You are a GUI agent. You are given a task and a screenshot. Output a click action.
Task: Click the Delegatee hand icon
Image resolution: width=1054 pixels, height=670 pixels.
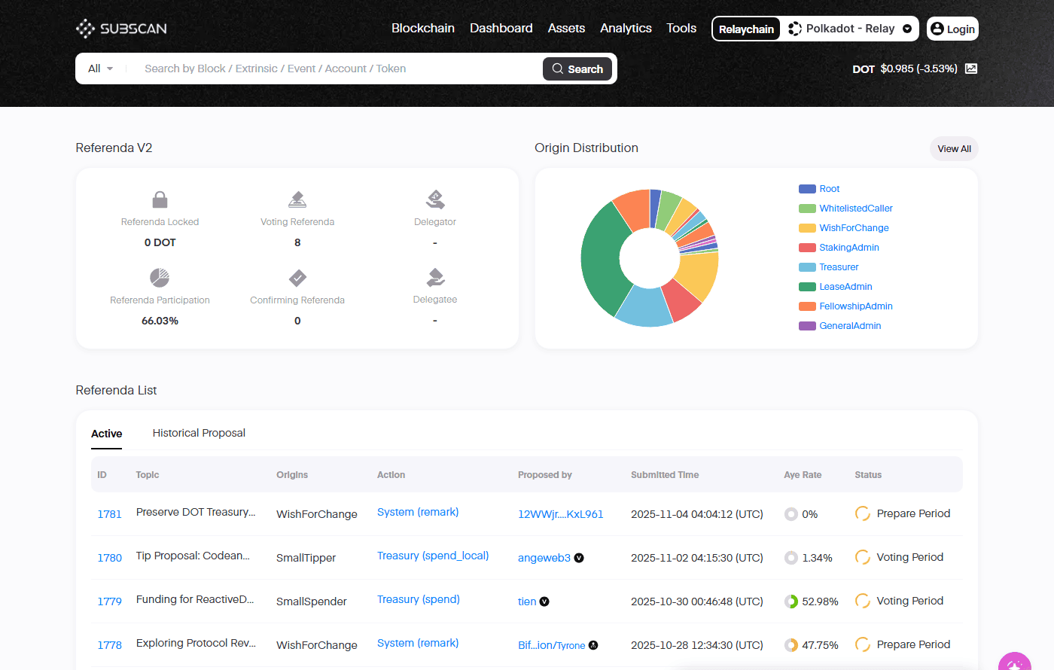tap(435, 277)
